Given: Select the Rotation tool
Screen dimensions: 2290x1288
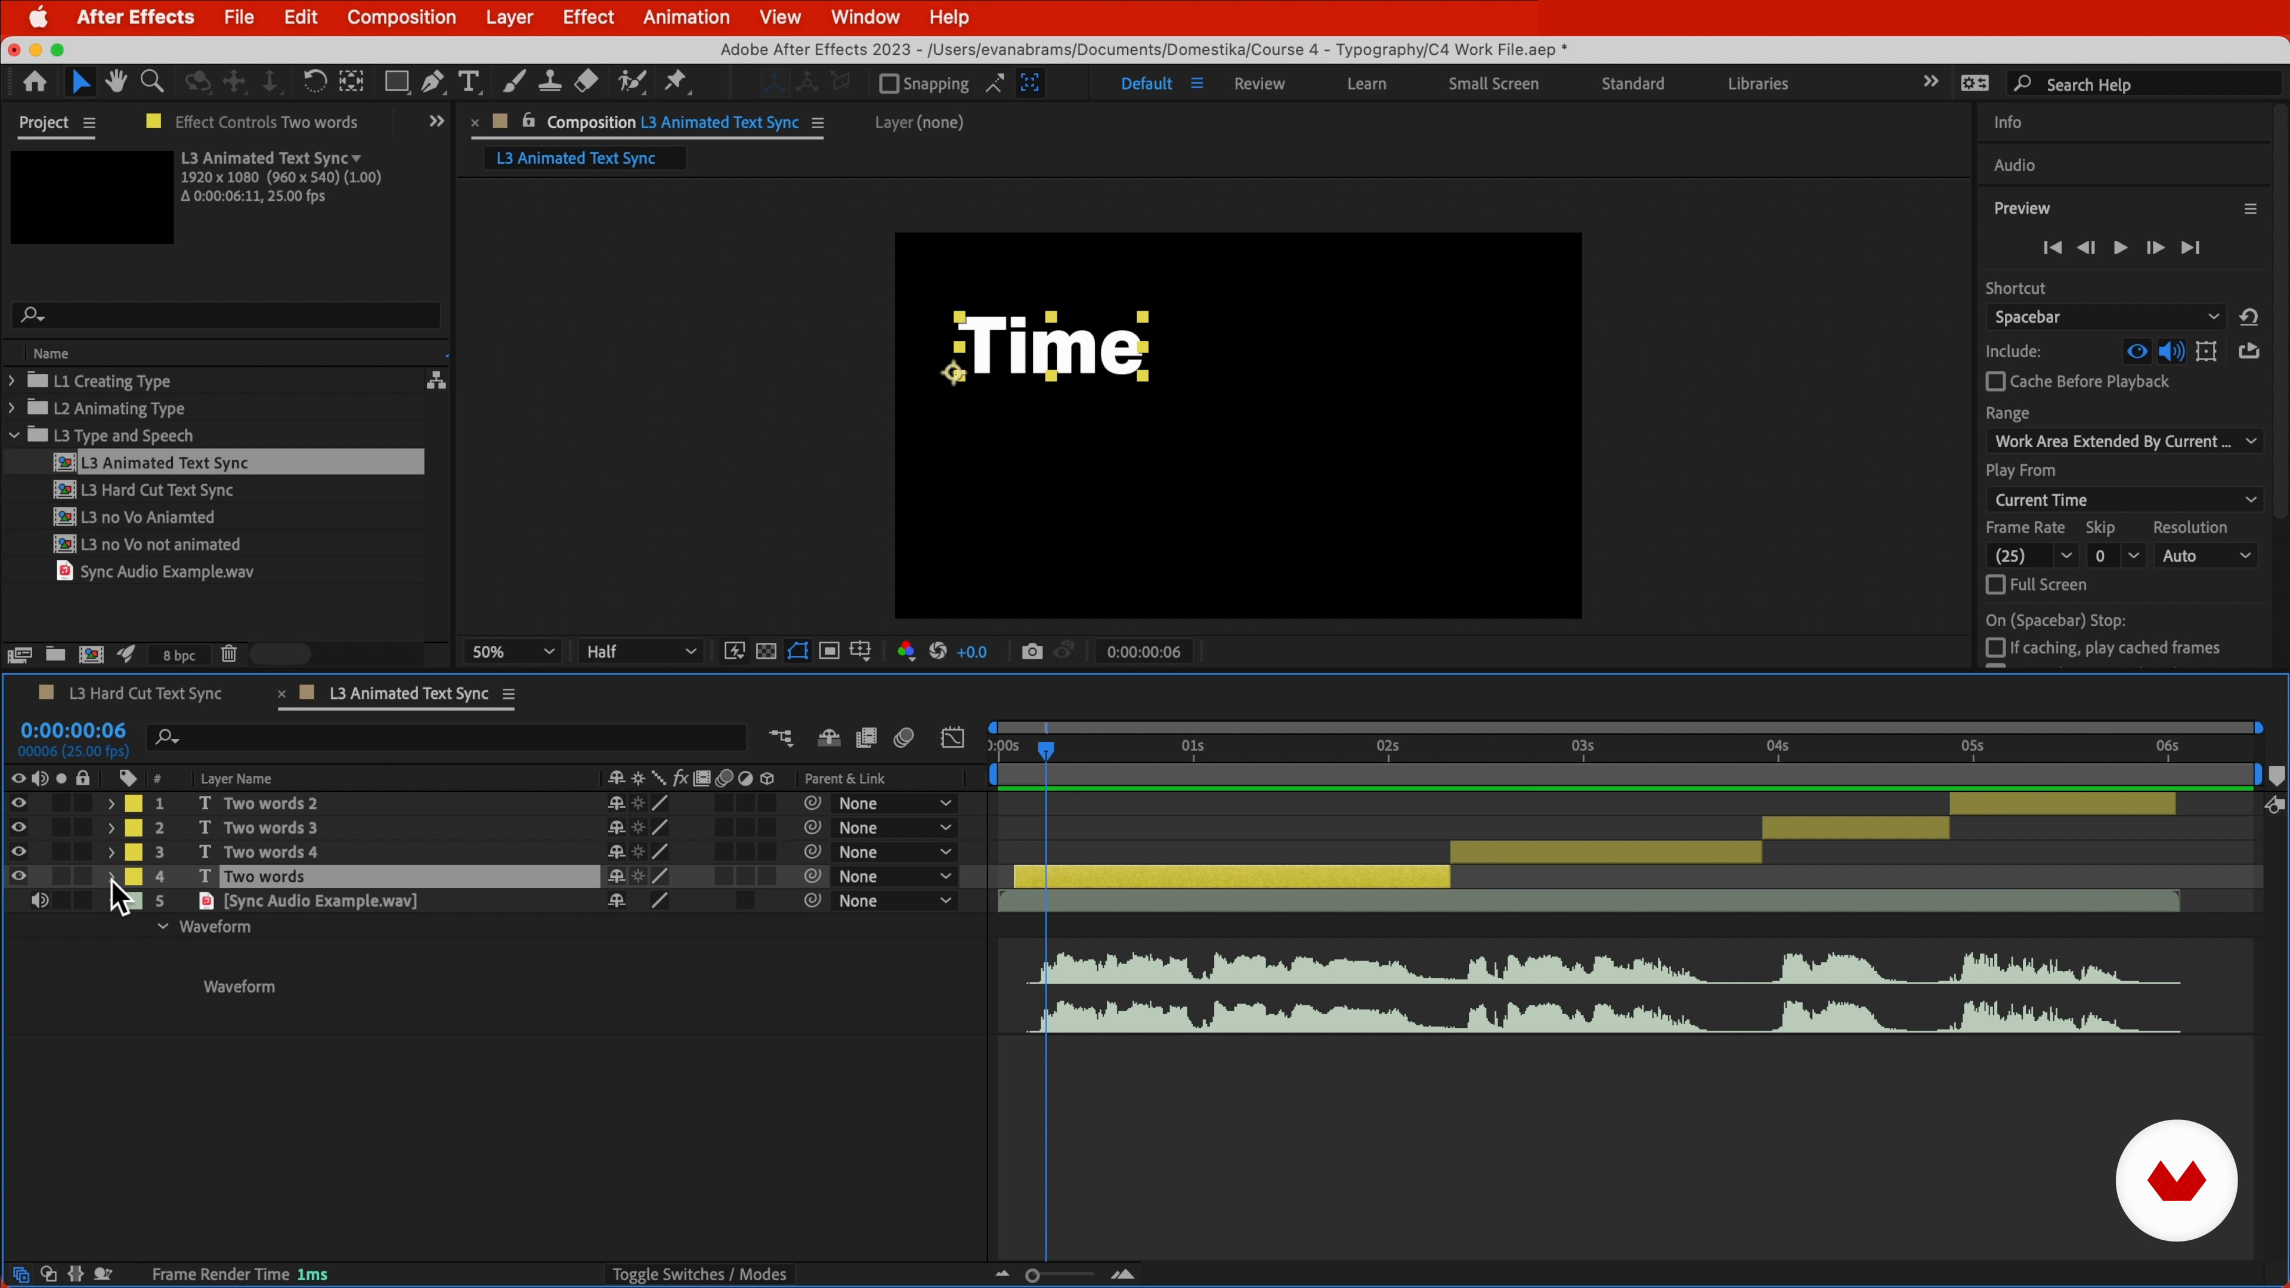Looking at the screenshot, I should [x=314, y=83].
